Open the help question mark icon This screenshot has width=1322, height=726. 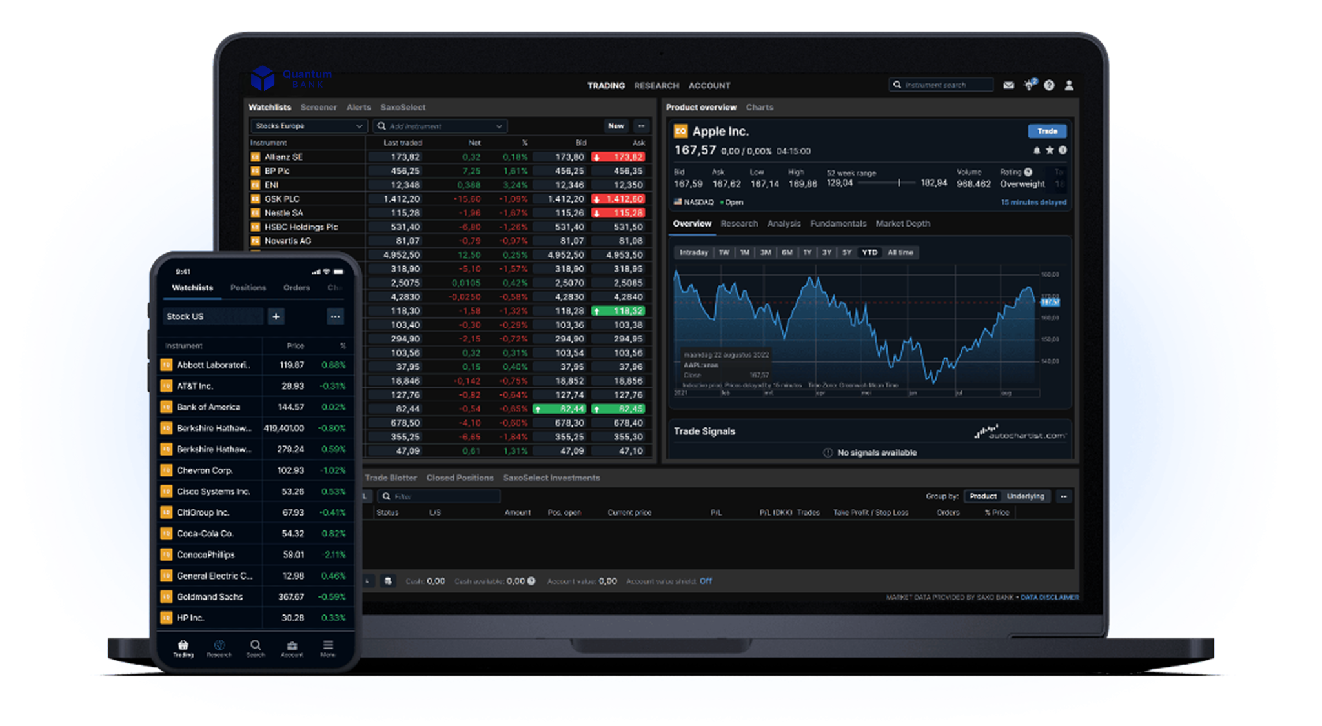pos(1049,85)
